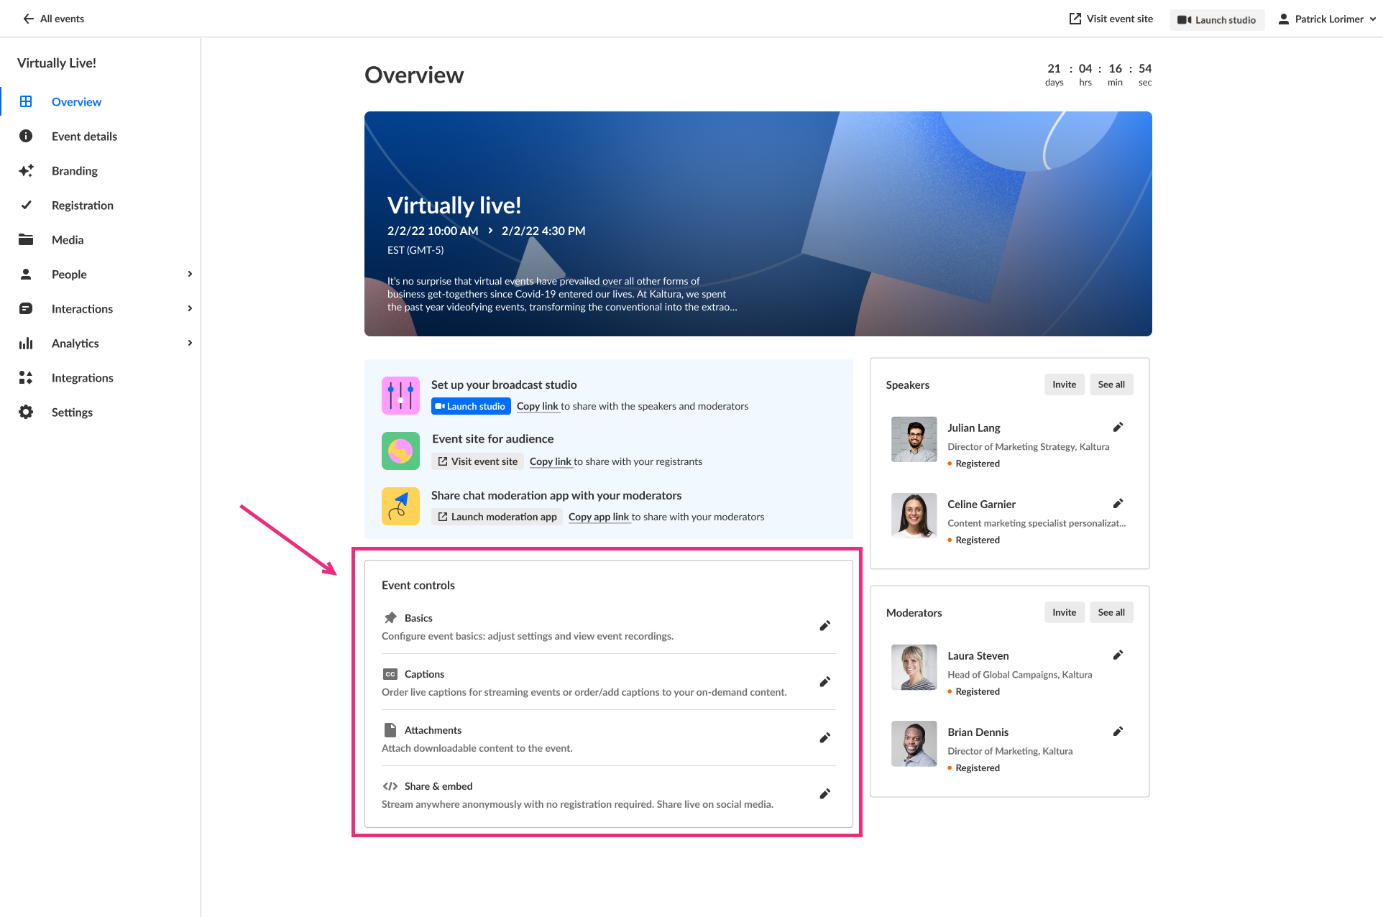
Task: Open the Integrations page
Action: click(83, 378)
